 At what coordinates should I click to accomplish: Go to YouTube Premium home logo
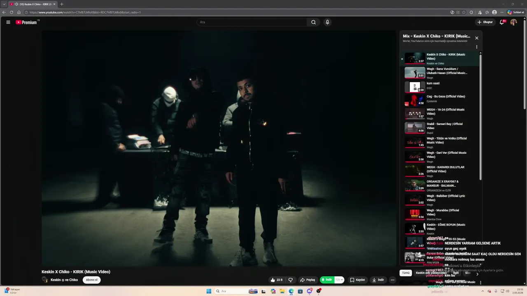point(26,22)
